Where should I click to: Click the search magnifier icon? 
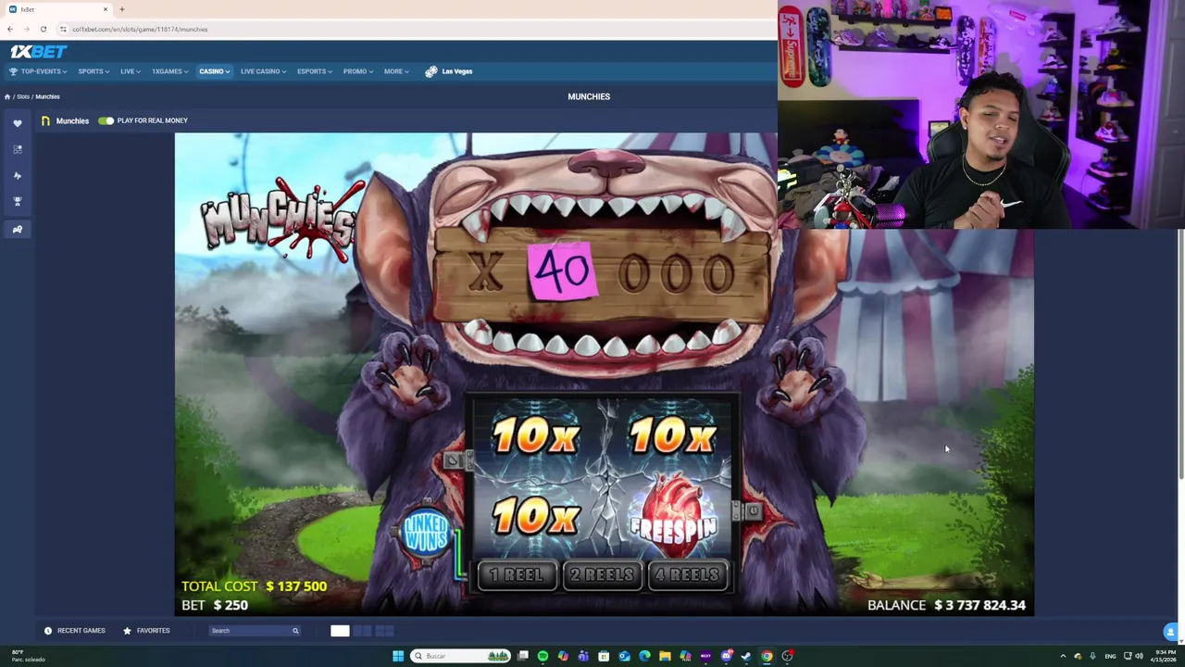(295, 631)
